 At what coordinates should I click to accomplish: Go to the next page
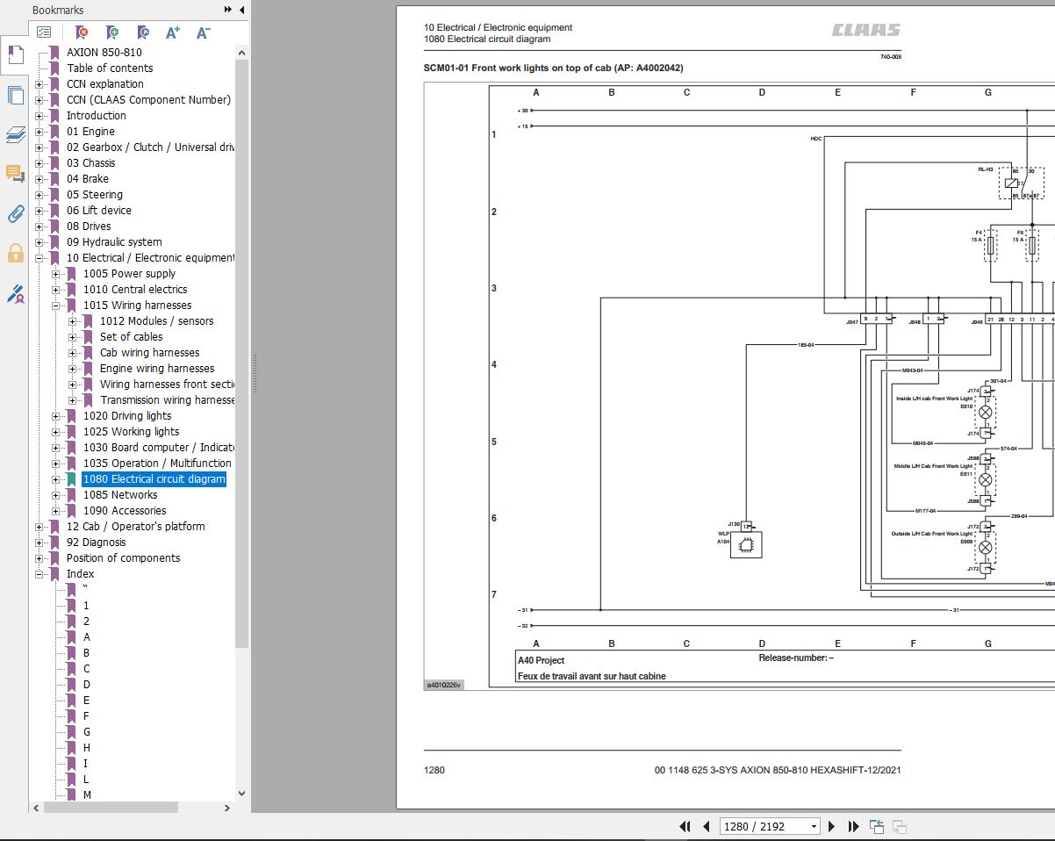(831, 826)
